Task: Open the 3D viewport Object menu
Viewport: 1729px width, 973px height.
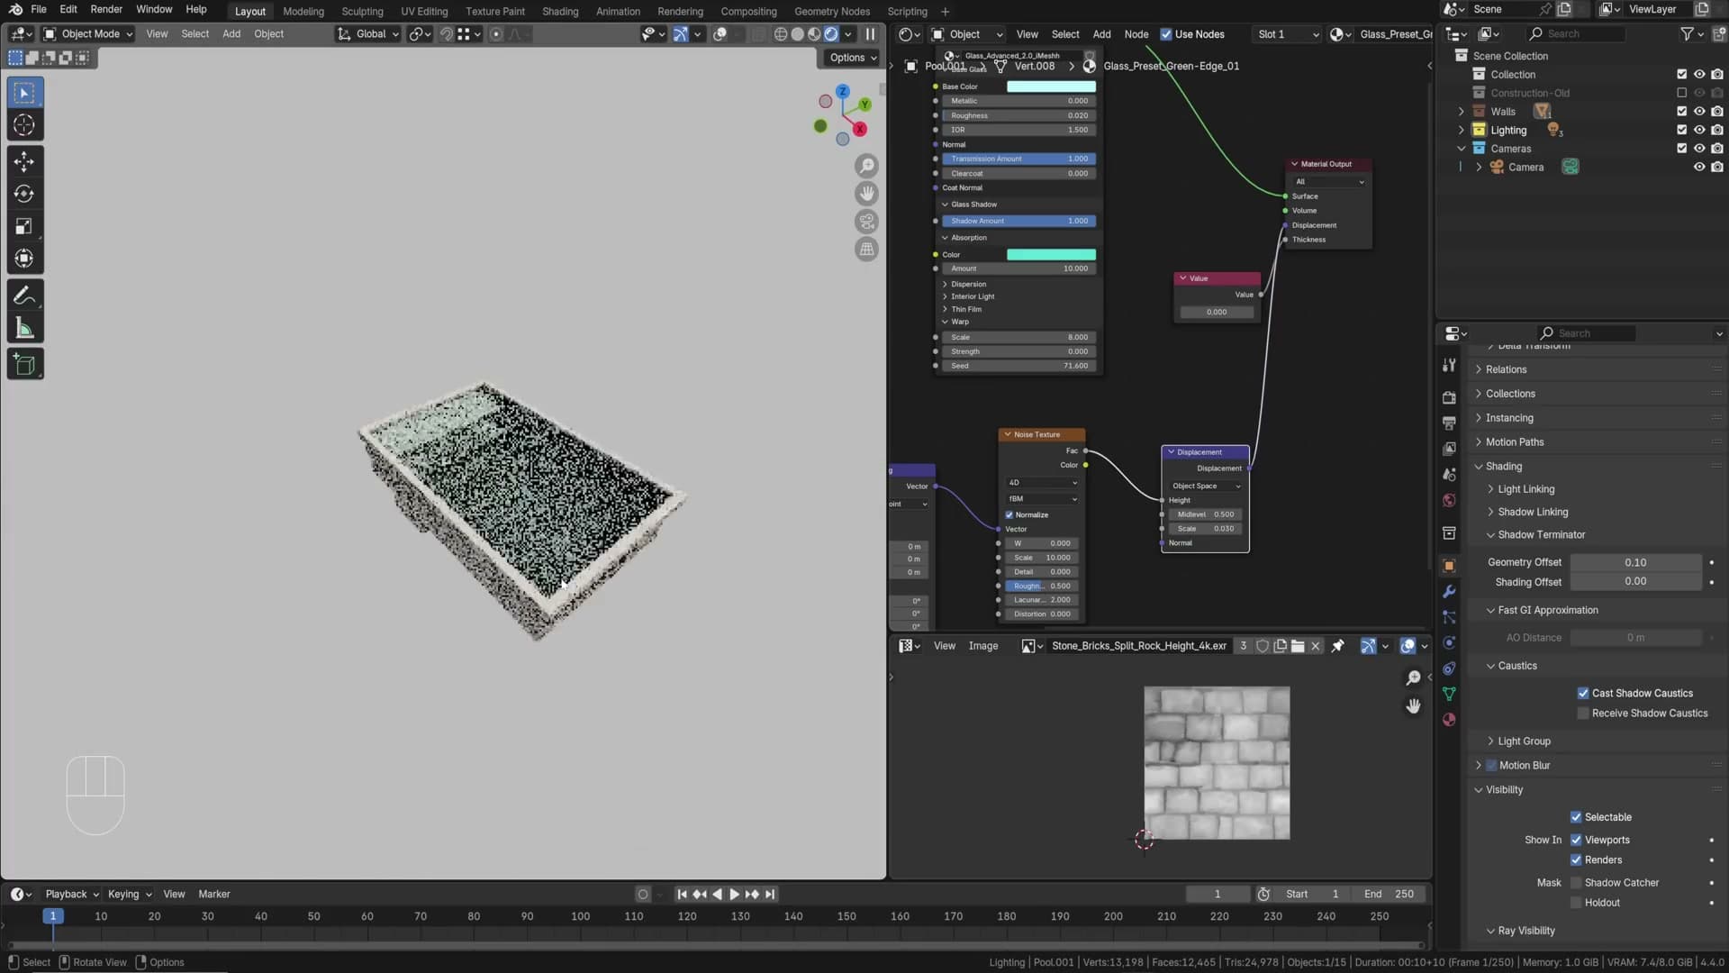Action: (x=268, y=34)
